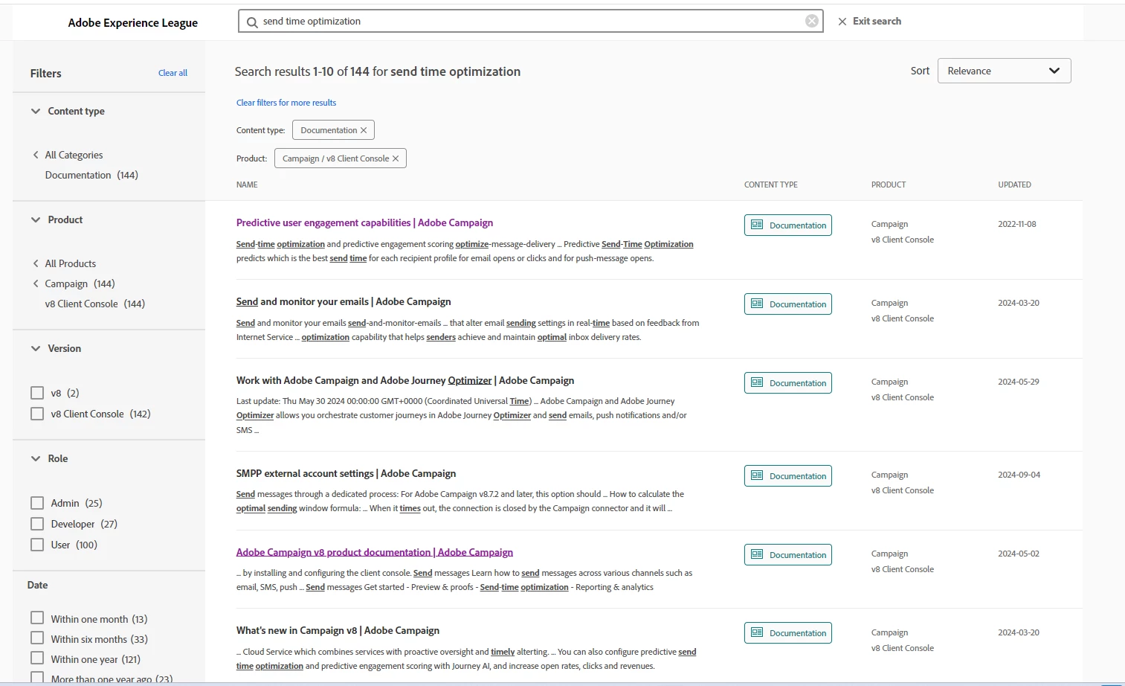Collapse the Role filter section
This screenshot has width=1125, height=686.
click(x=36, y=458)
